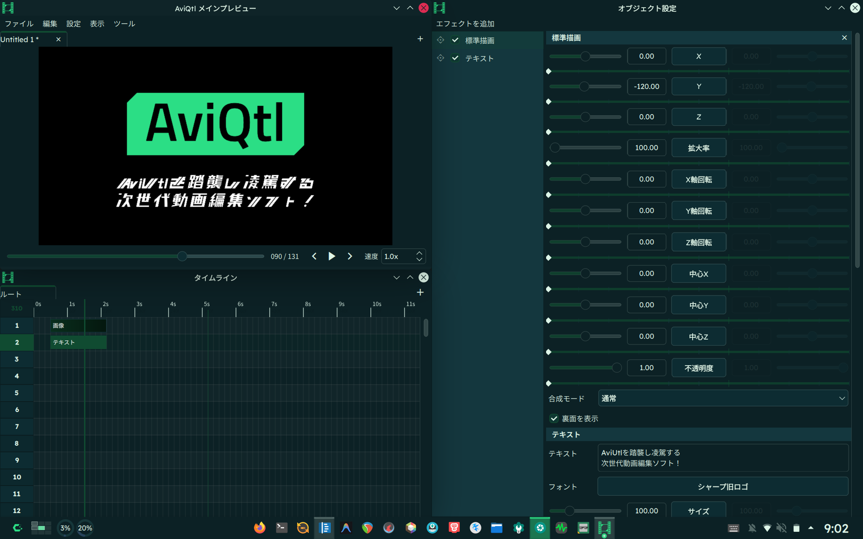Open the network wifi tray icon
Screen dimensions: 863x539
[x=767, y=528]
